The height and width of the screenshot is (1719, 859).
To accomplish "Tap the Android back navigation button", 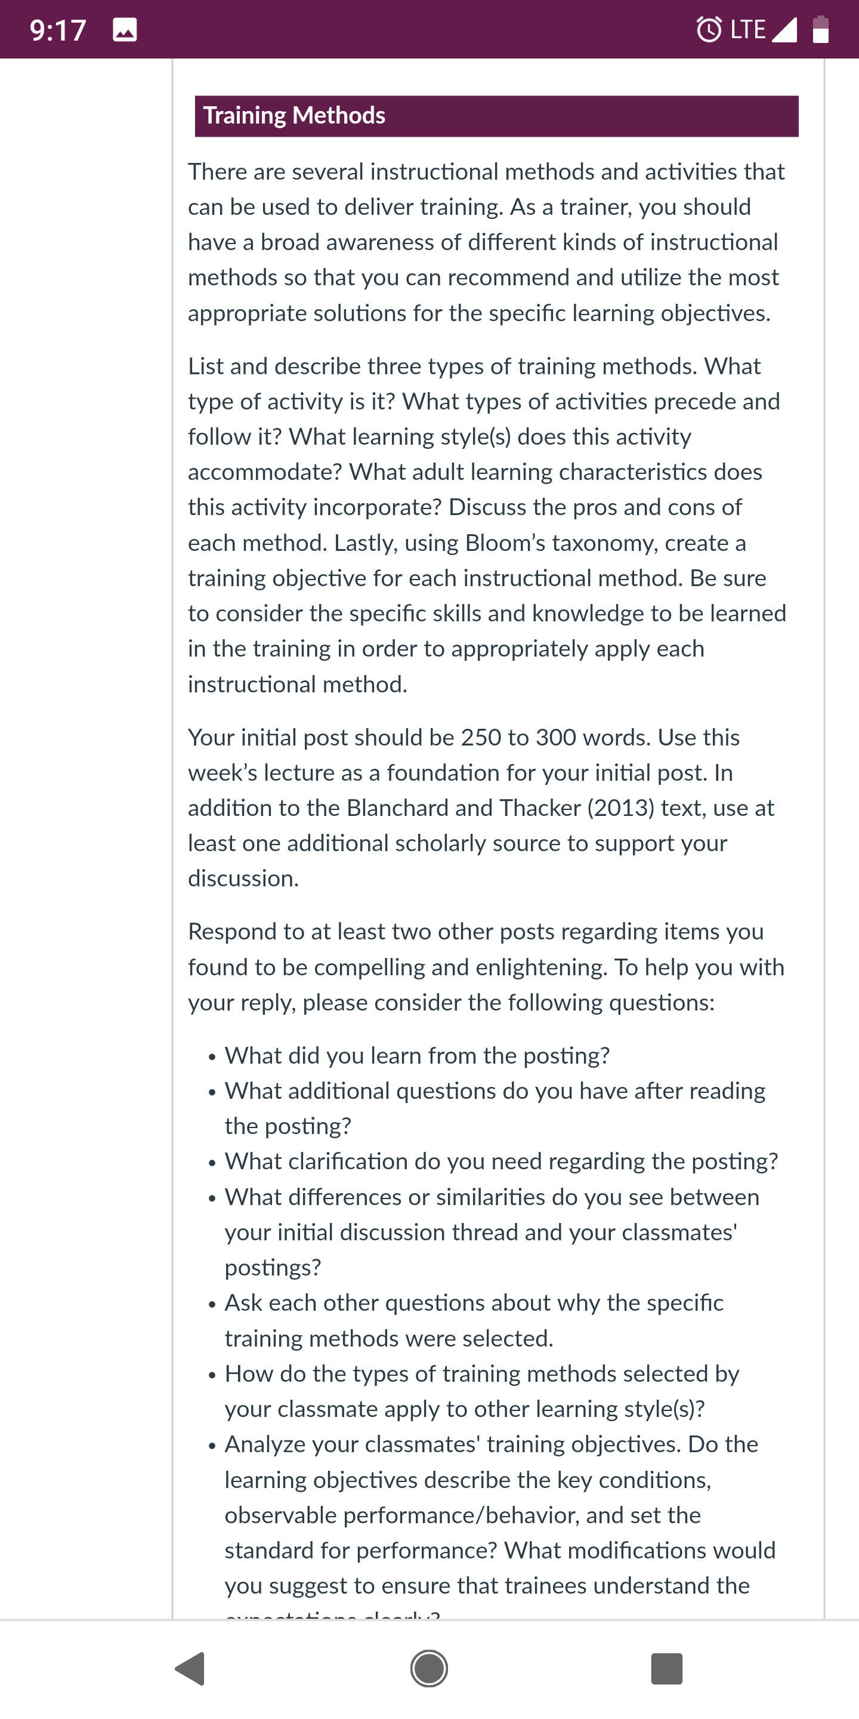I will coord(190,1669).
